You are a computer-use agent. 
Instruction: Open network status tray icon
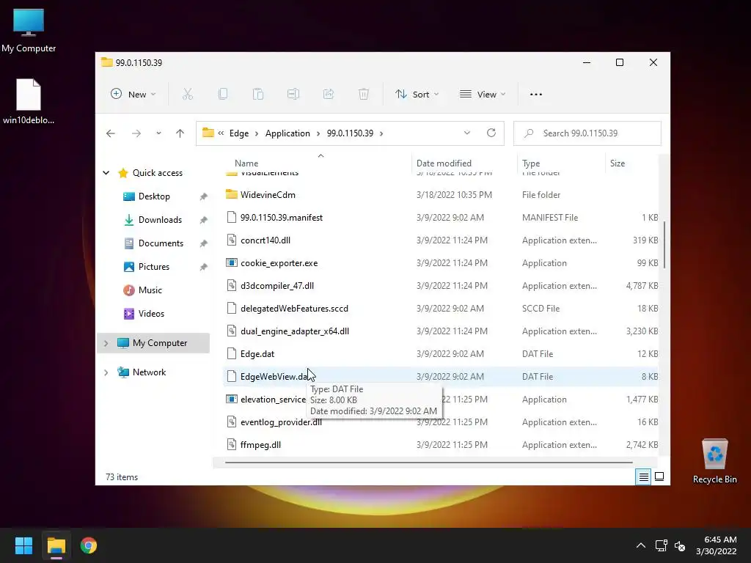click(662, 545)
